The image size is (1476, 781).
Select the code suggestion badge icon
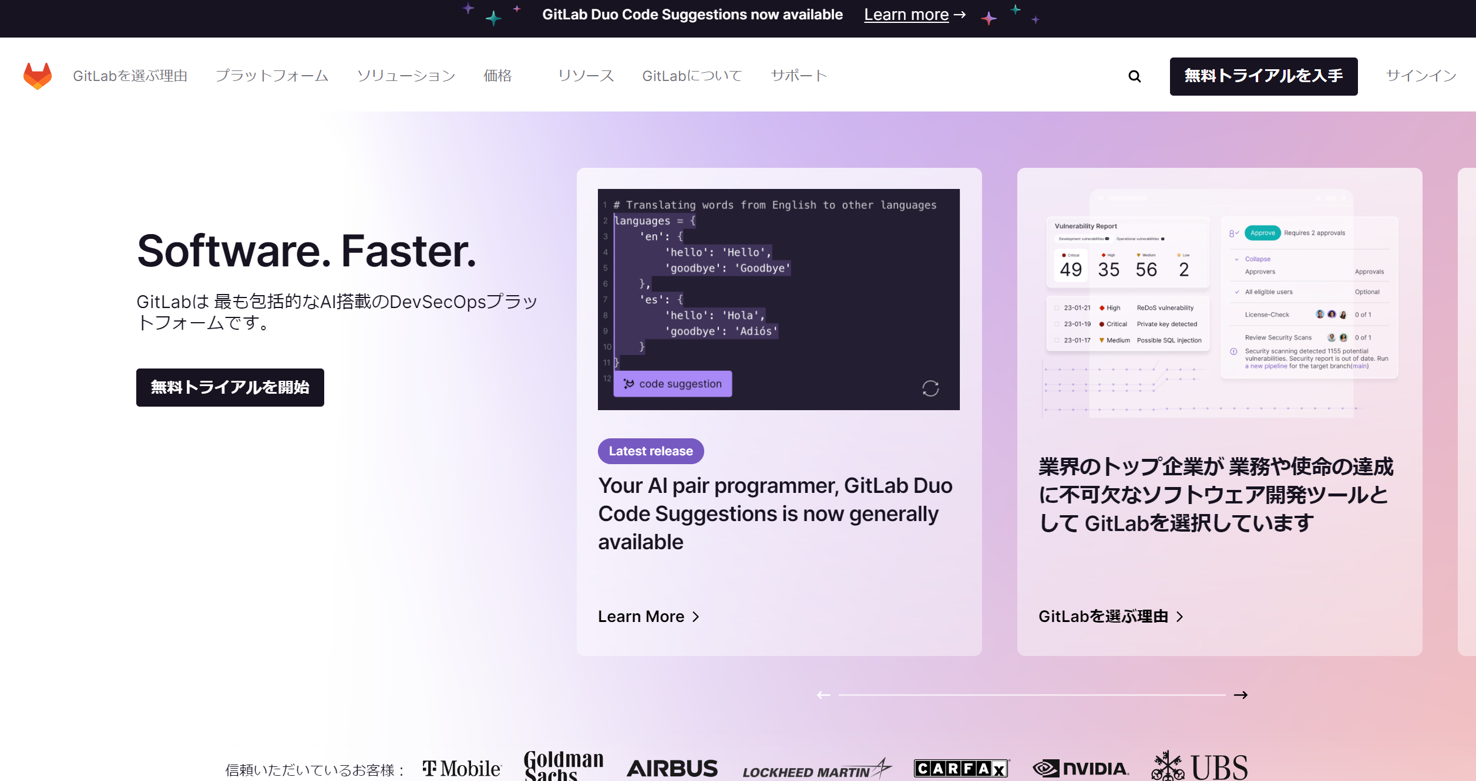click(628, 383)
